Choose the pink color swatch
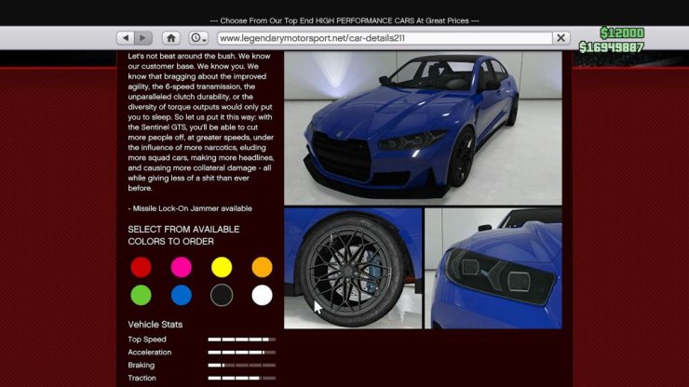Screen dimensions: 689x387 pyautogui.click(x=181, y=268)
